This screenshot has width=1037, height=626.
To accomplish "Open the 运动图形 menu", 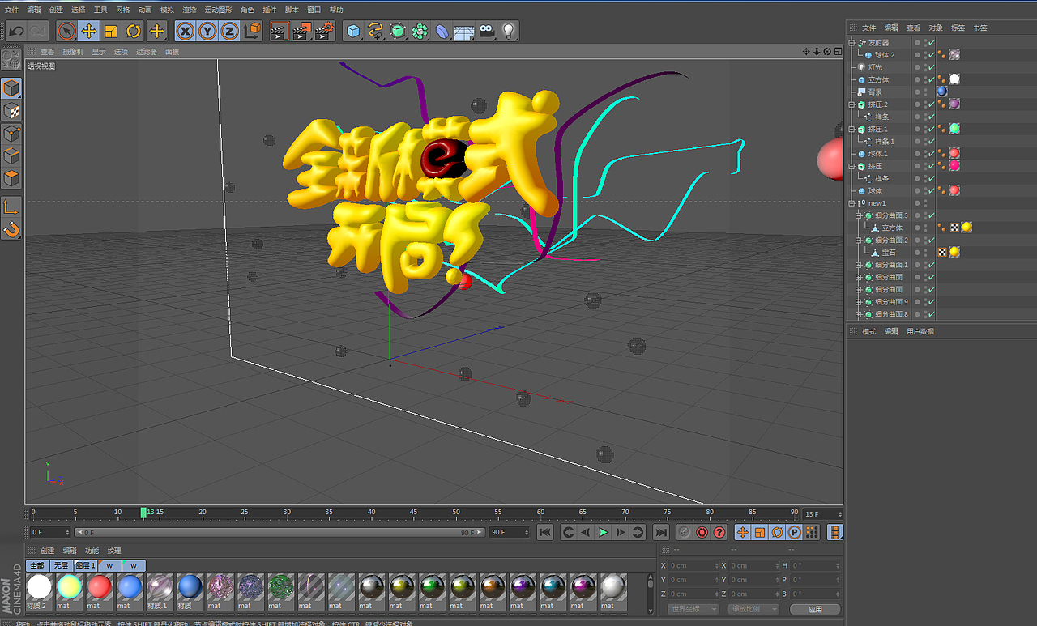I will 218,10.
